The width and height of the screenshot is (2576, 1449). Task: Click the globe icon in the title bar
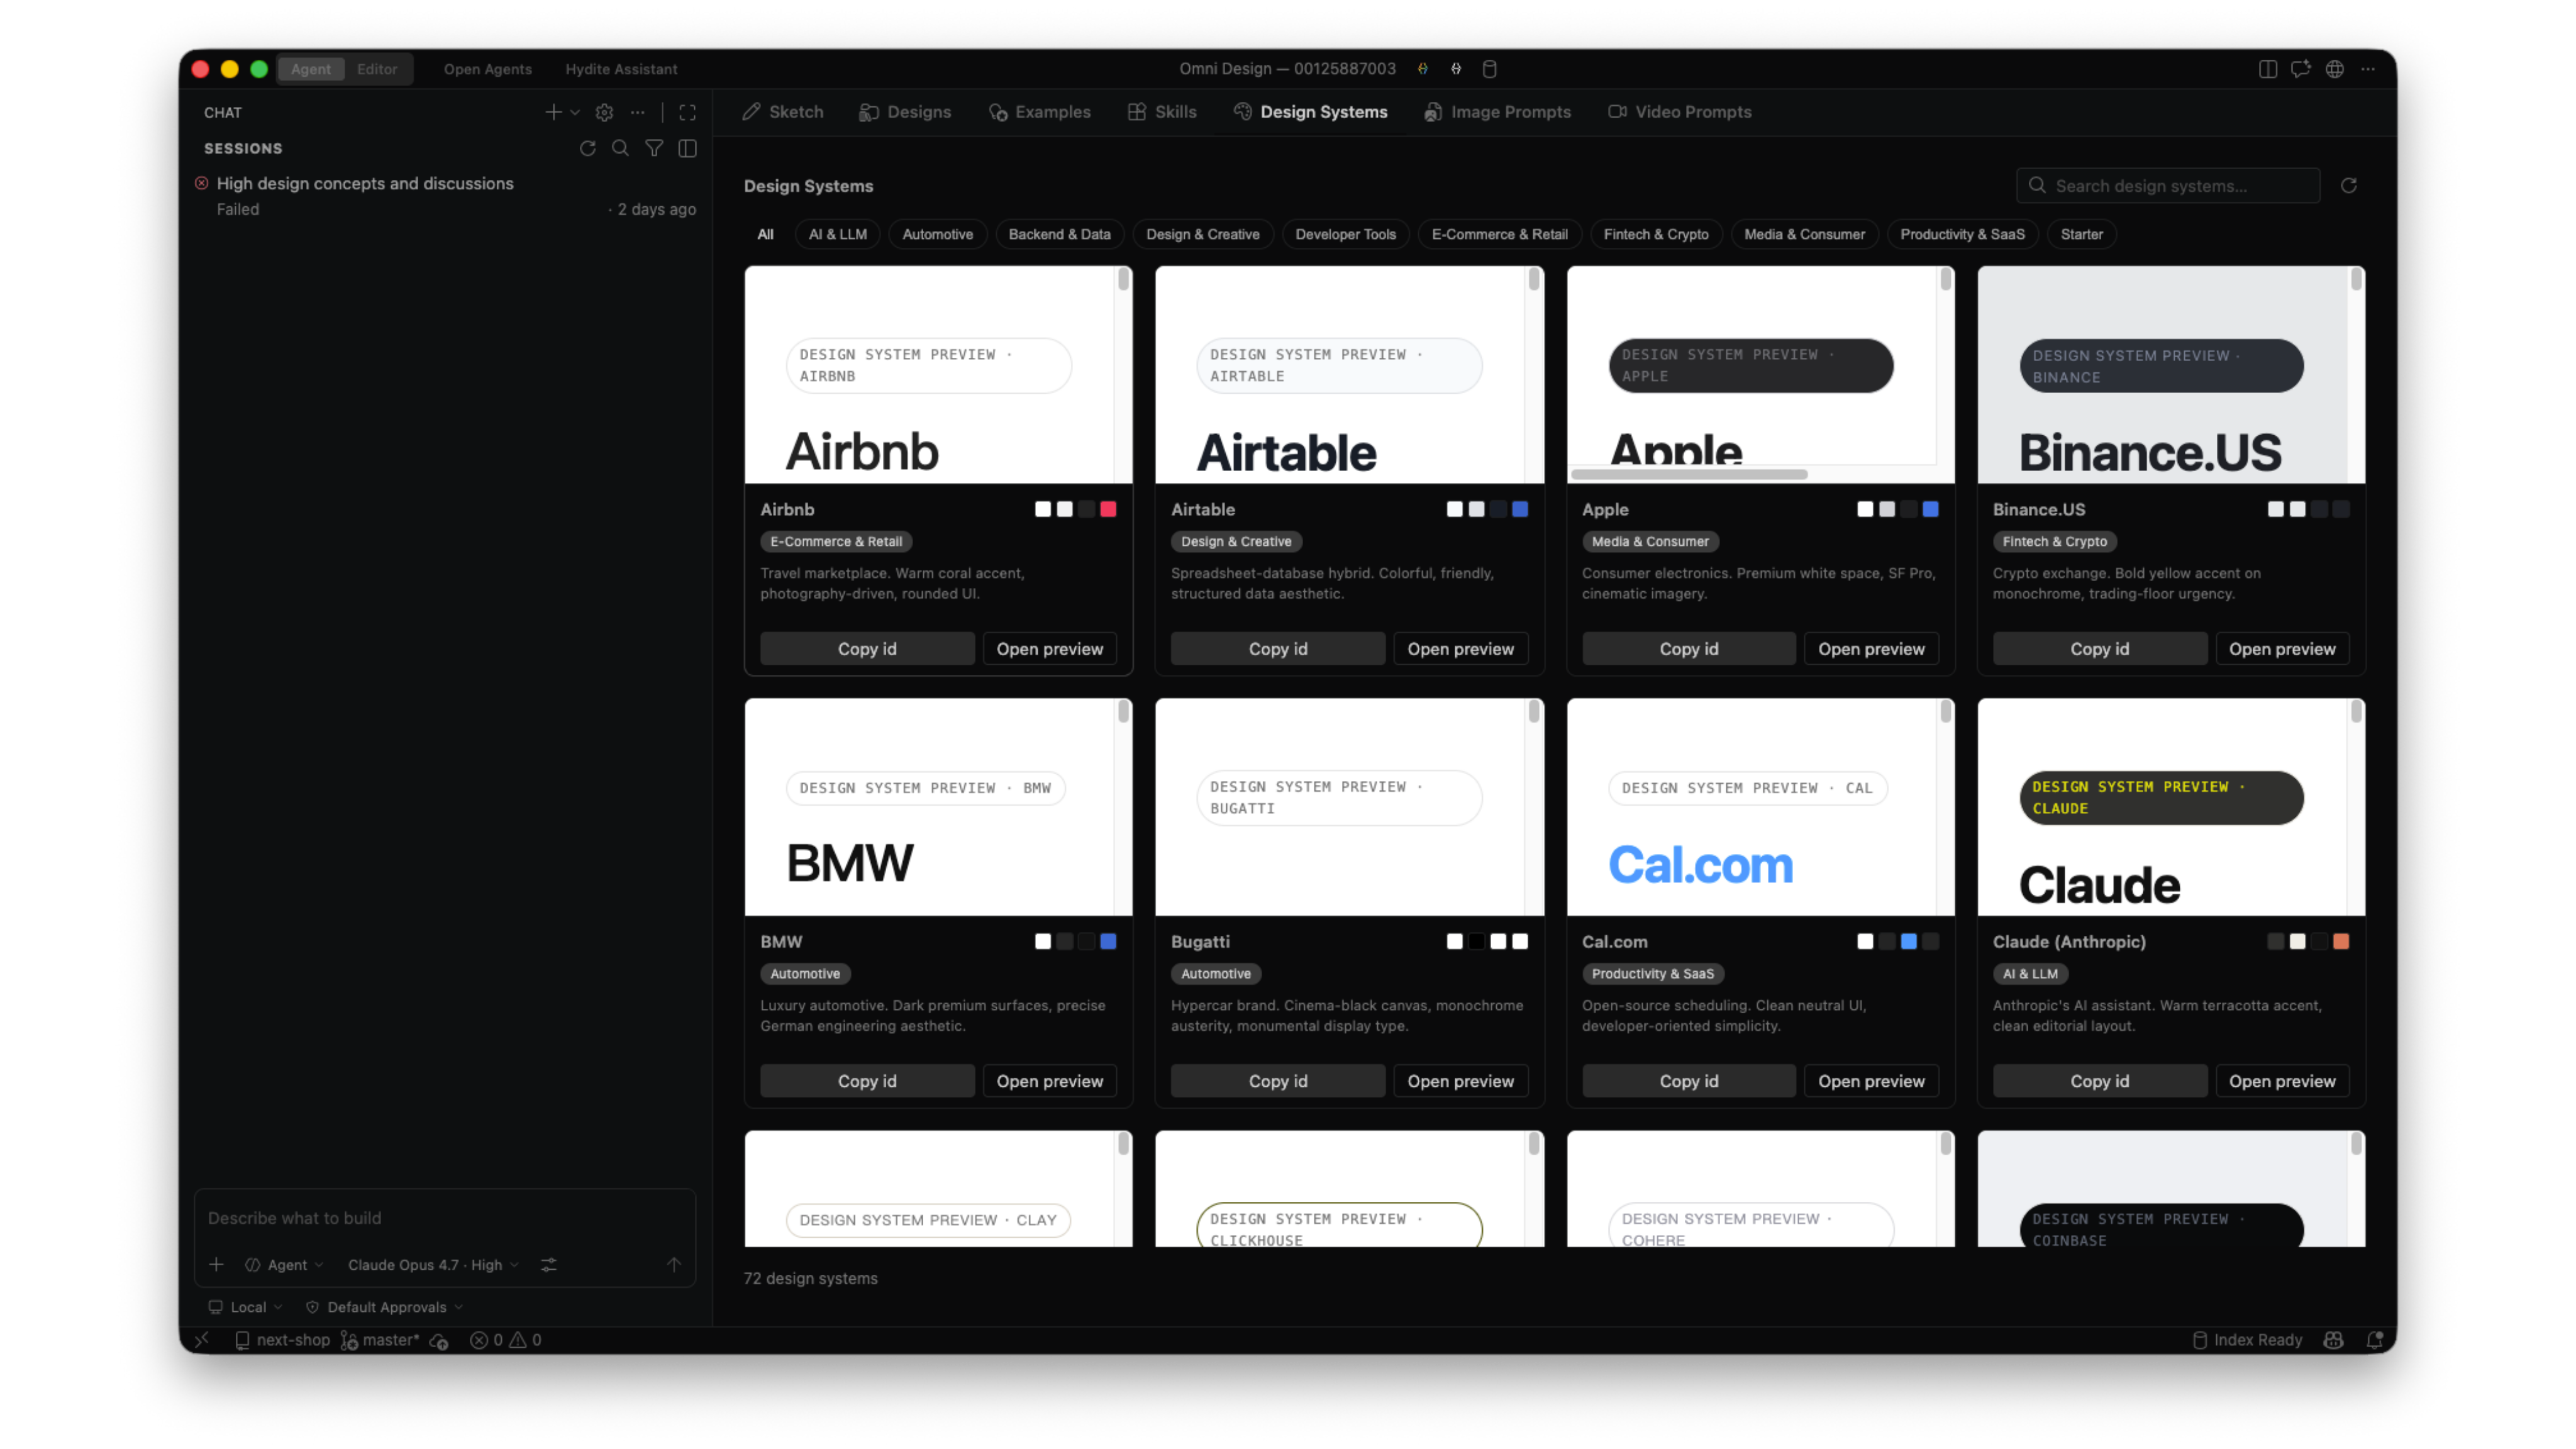pyautogui.click(x=2334, y=69)
